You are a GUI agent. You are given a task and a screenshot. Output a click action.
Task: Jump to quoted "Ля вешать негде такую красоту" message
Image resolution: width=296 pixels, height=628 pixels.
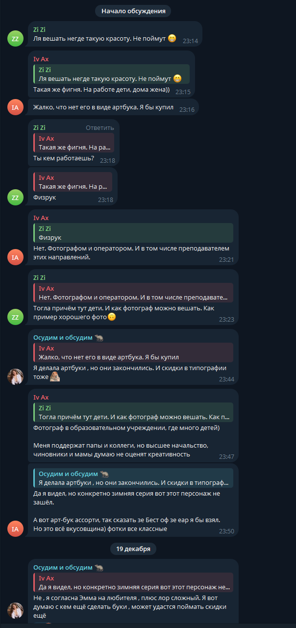[x=111, y=74]
